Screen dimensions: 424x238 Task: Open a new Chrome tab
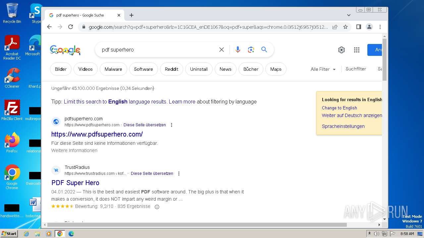(132, 15)
